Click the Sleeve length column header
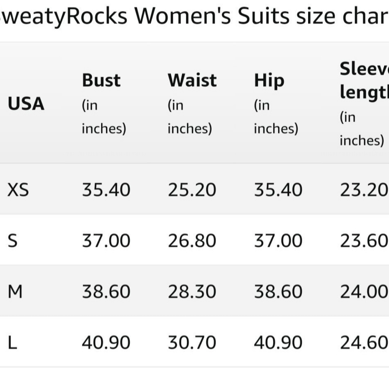The image size is (389, 389). (364, 81)
